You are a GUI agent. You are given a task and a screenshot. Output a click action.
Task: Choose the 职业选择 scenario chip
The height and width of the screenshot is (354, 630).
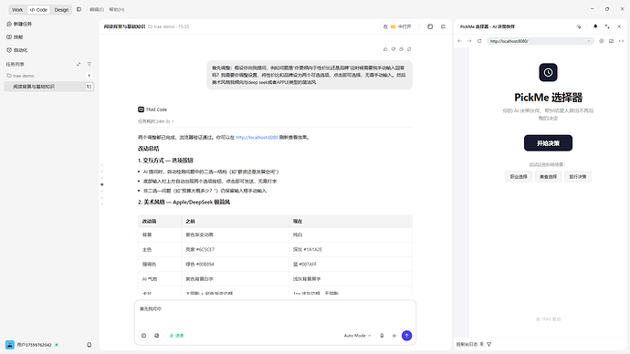pos(519,177)
